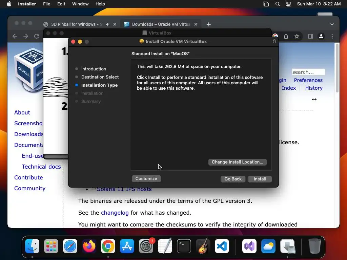Open Safari from the Dock
Image resolution: width=347 pixels, height=260 pixels.
[x=70, y=246]
